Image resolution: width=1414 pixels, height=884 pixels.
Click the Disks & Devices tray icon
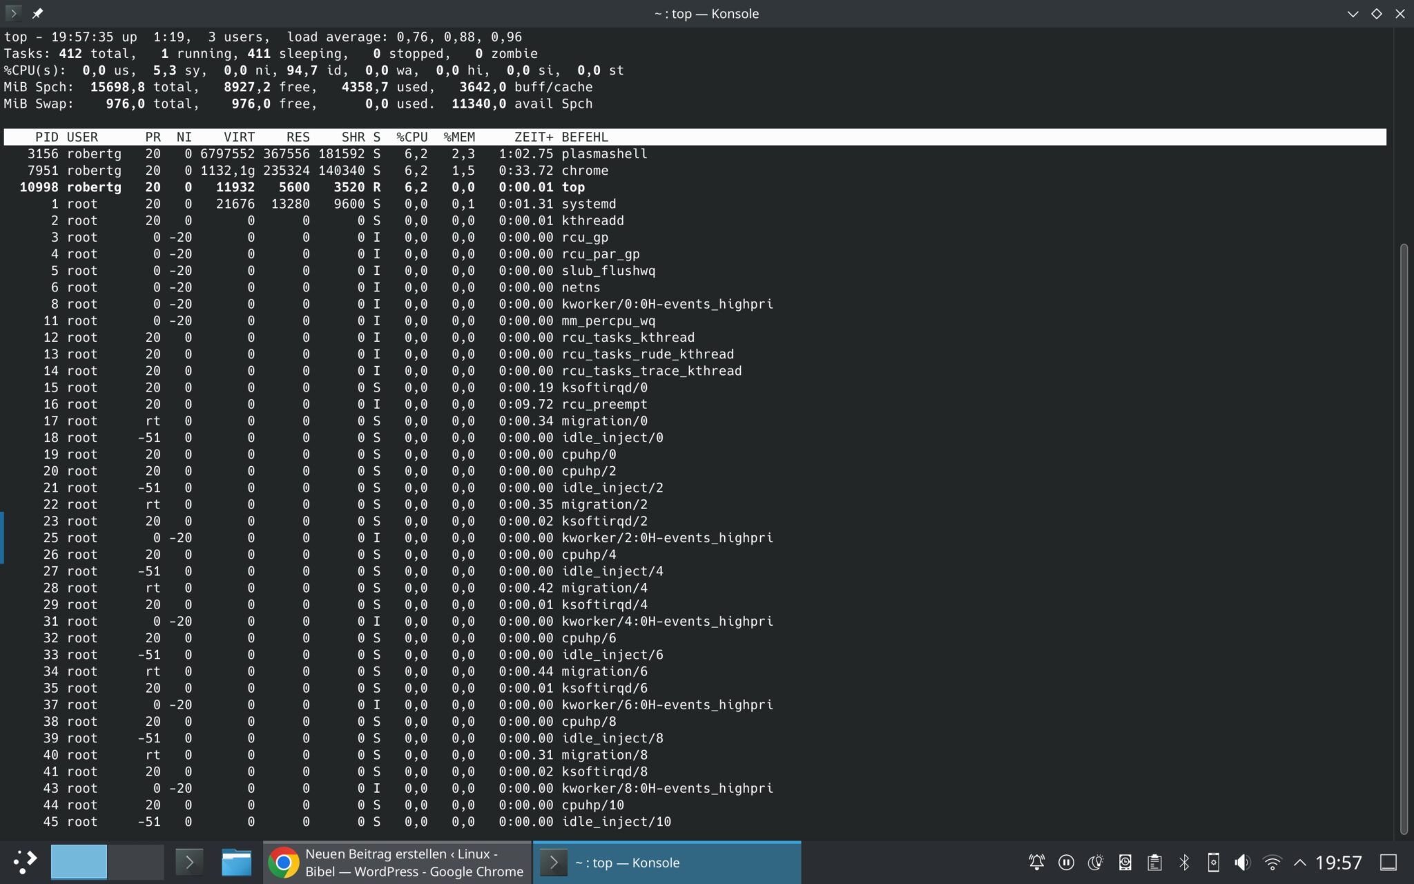1125,861
